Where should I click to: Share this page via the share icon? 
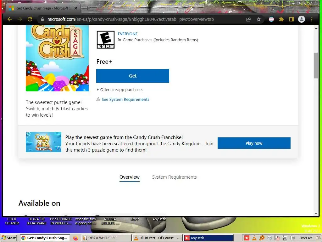click(x=249, y=19)
